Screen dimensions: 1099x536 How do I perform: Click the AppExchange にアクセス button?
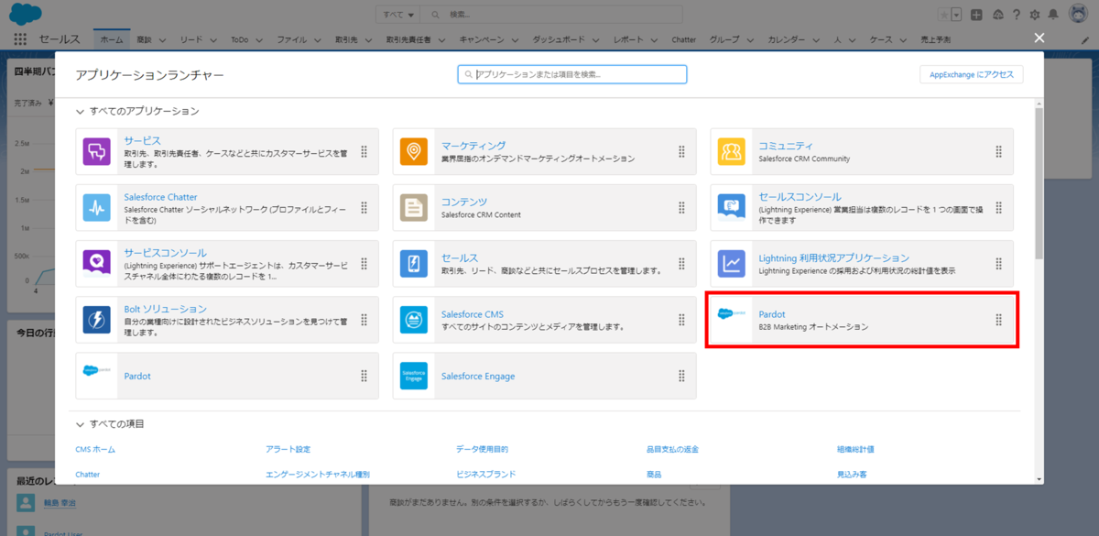pyautogui.click(x=972, y=74)
